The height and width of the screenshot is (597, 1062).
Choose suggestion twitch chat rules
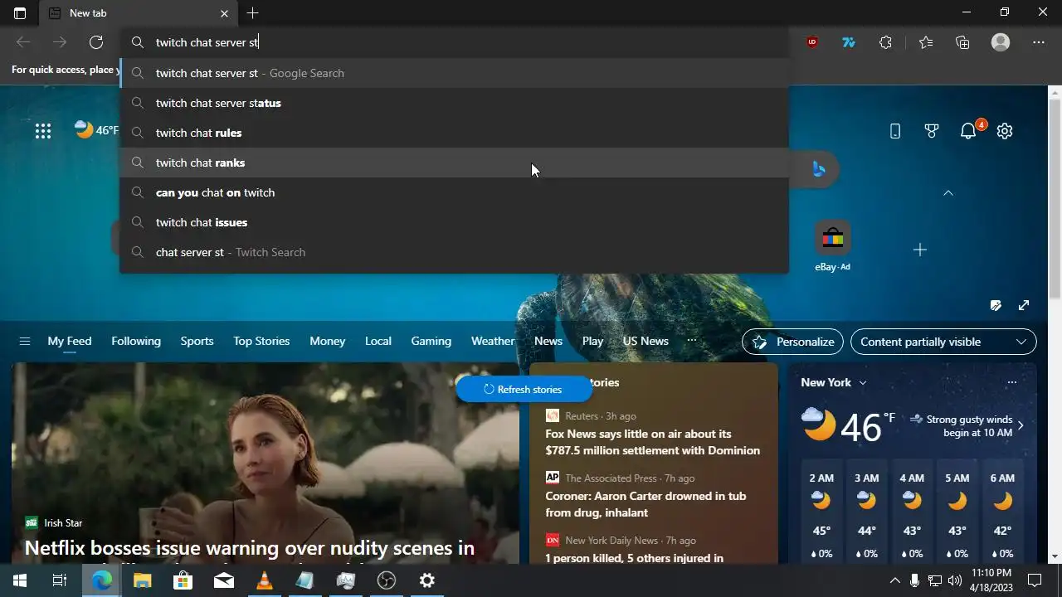click(x=455, y=133)
